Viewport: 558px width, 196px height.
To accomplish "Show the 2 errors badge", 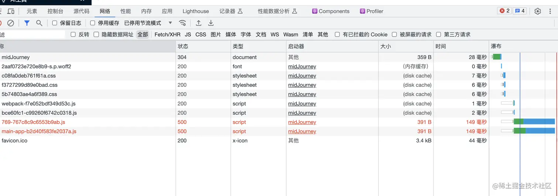I will pos(504,11).
